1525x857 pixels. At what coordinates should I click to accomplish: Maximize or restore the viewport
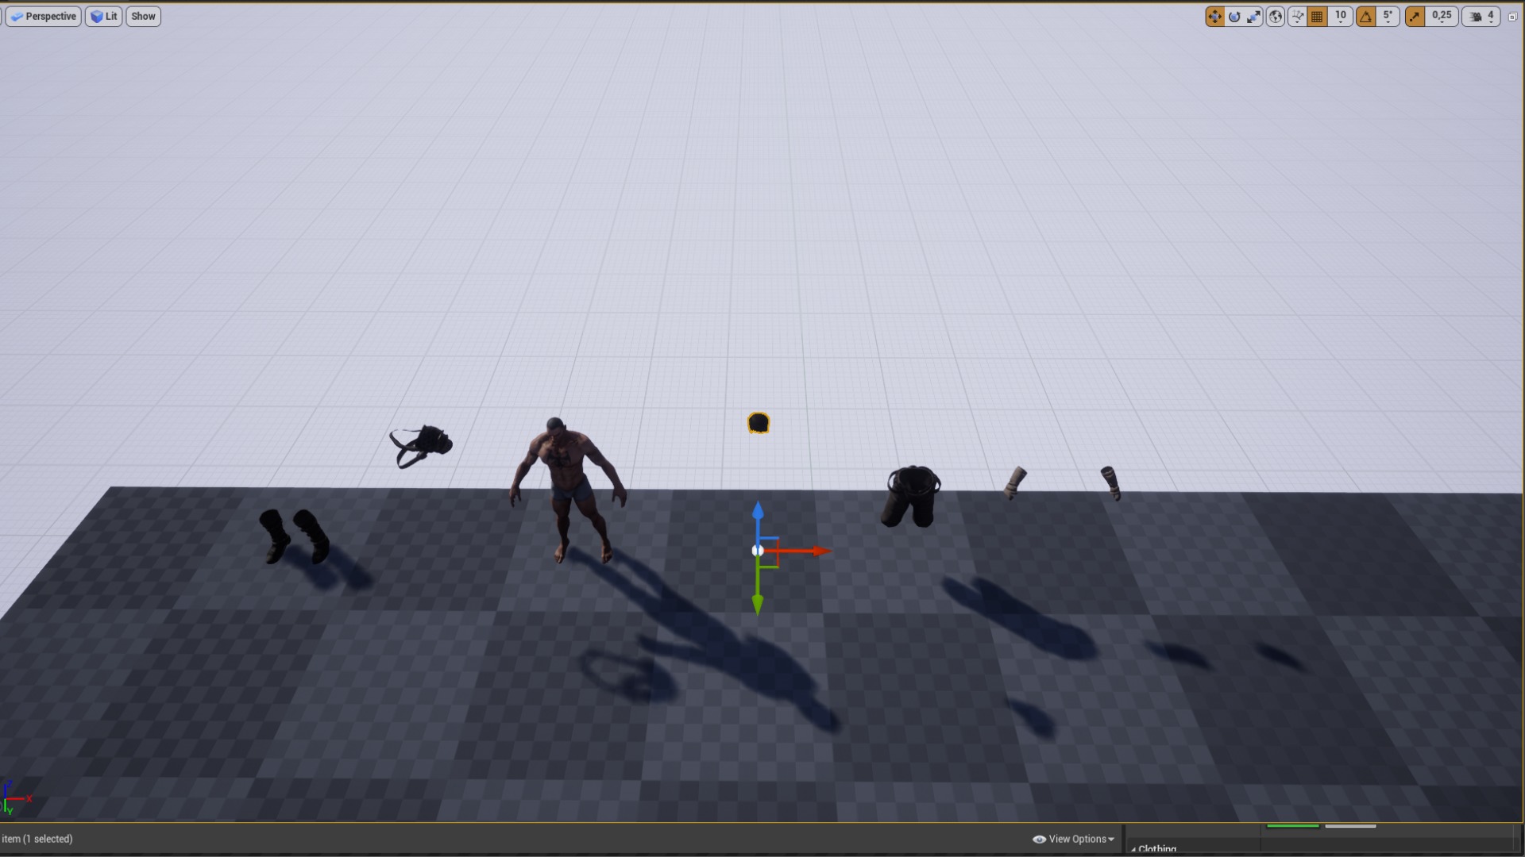tap(1512, 17)
